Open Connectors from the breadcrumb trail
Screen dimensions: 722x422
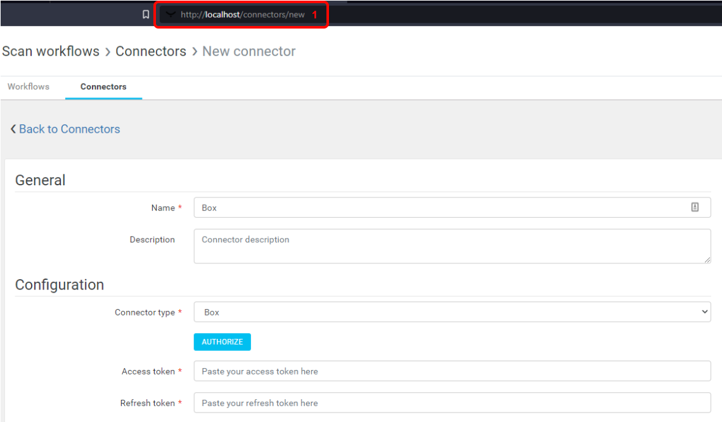tap(151, 51)
